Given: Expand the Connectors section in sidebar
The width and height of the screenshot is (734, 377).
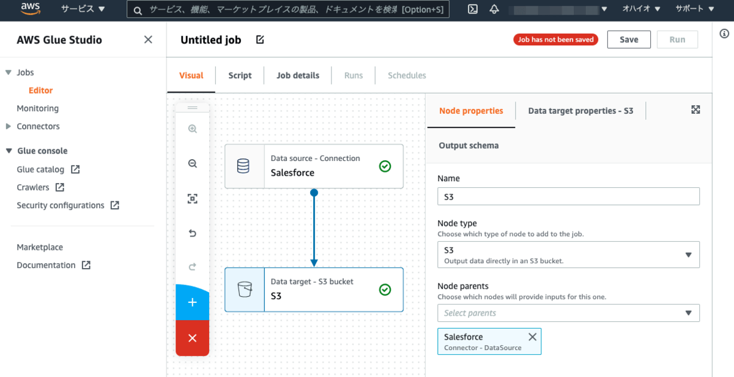Looking at the screenshot, I should [9, 126].
